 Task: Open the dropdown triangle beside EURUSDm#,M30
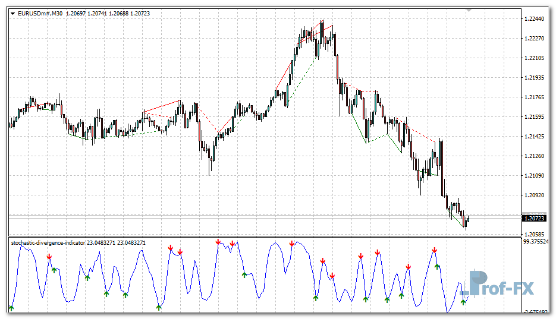click(13, 13)
